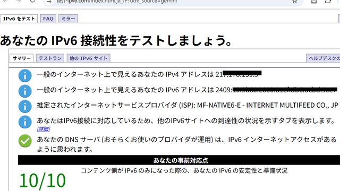Open the ミラー tab

pyautogui.click(x=68, y=19)
